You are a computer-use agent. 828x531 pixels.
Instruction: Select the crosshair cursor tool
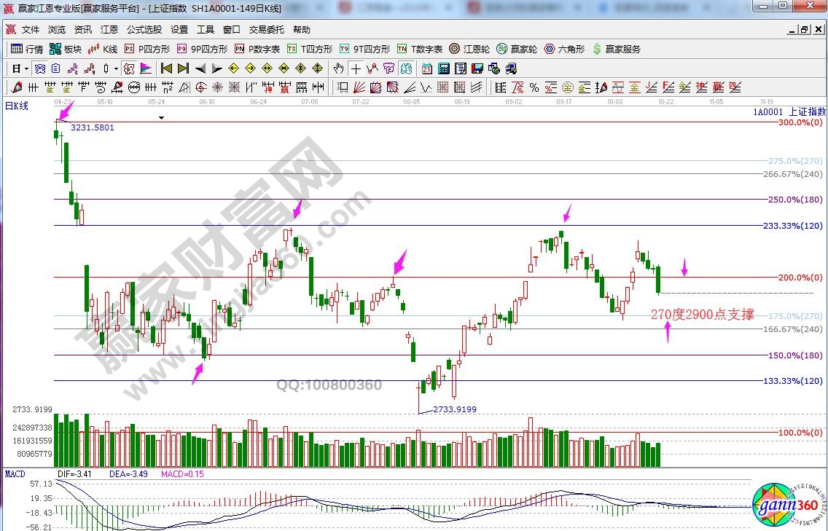[355, 68]
